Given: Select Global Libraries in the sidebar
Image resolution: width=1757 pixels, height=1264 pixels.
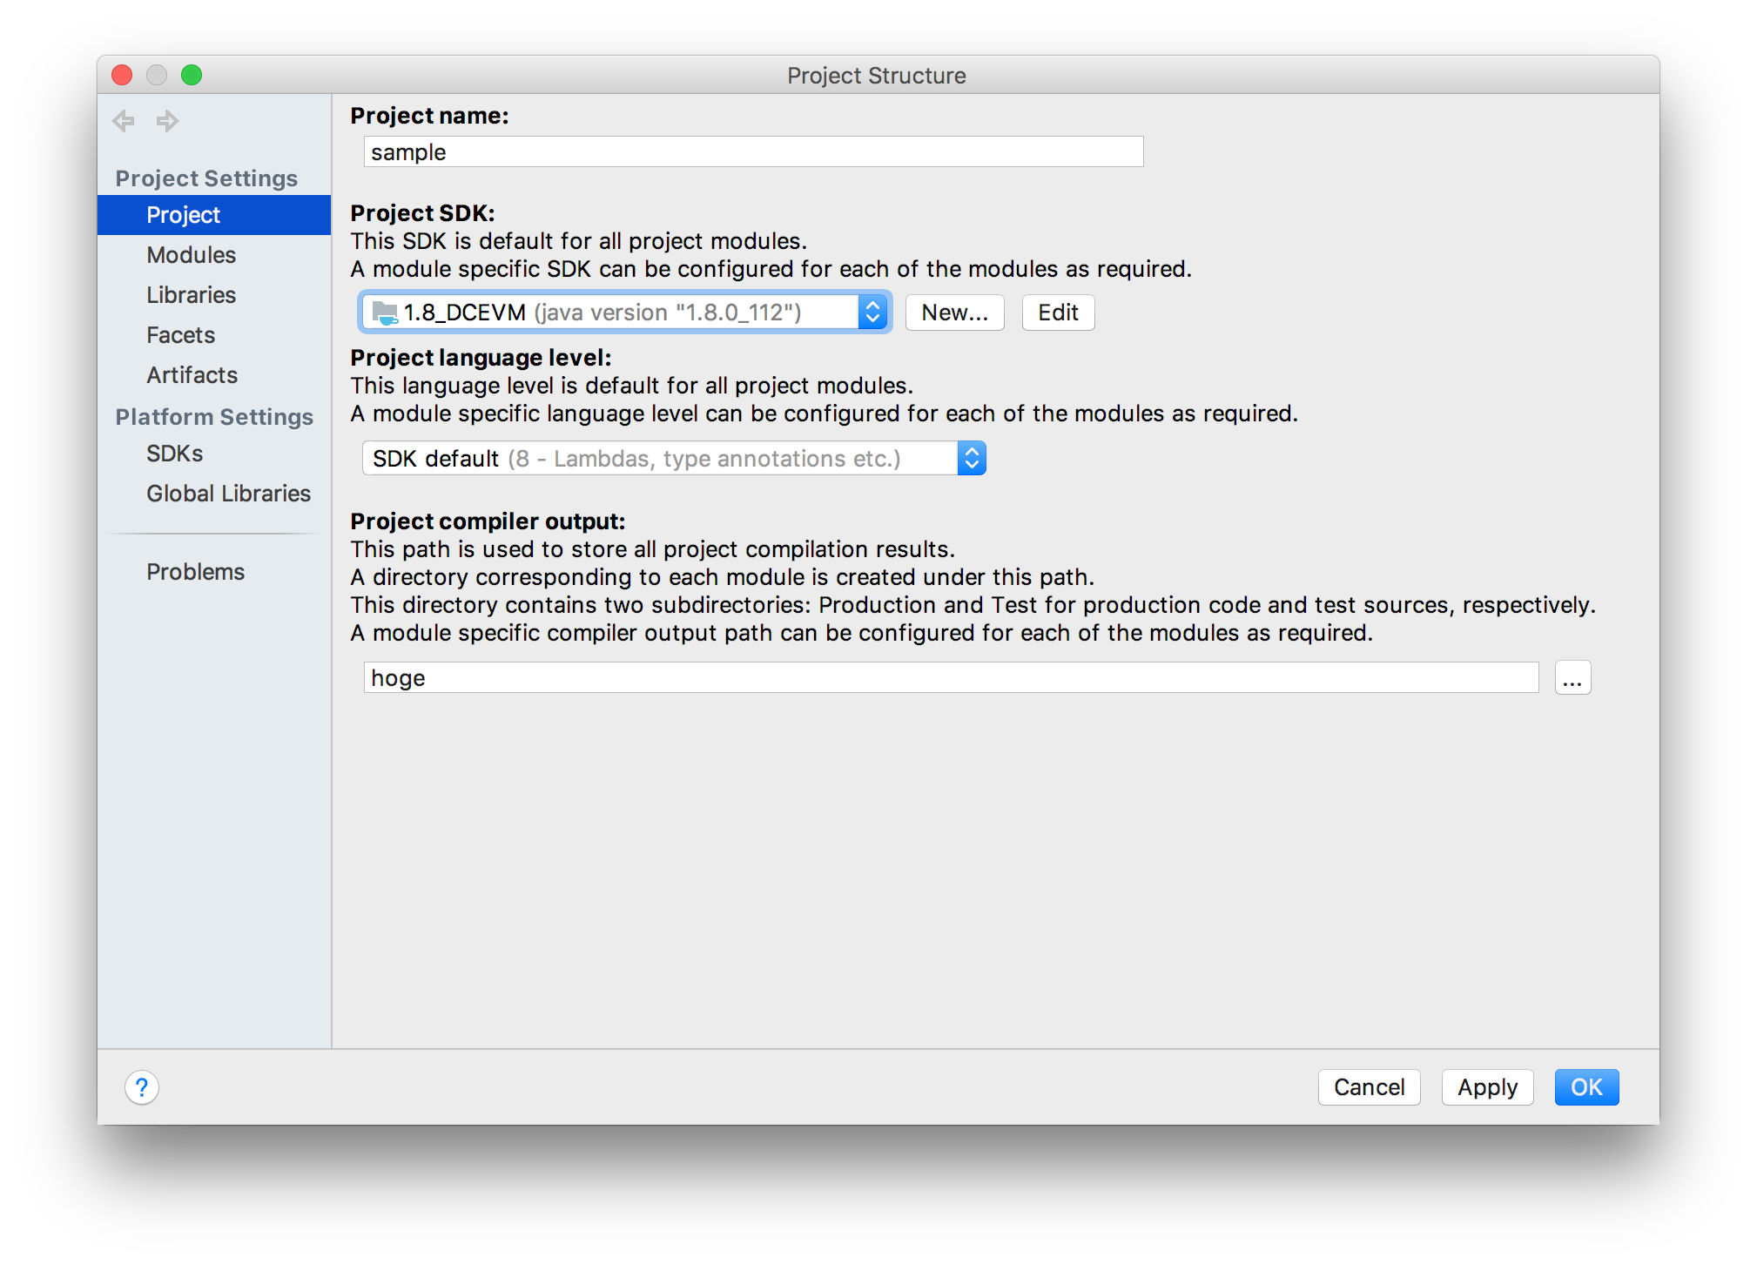Looking at the screenshot, I should coord(227,493).
